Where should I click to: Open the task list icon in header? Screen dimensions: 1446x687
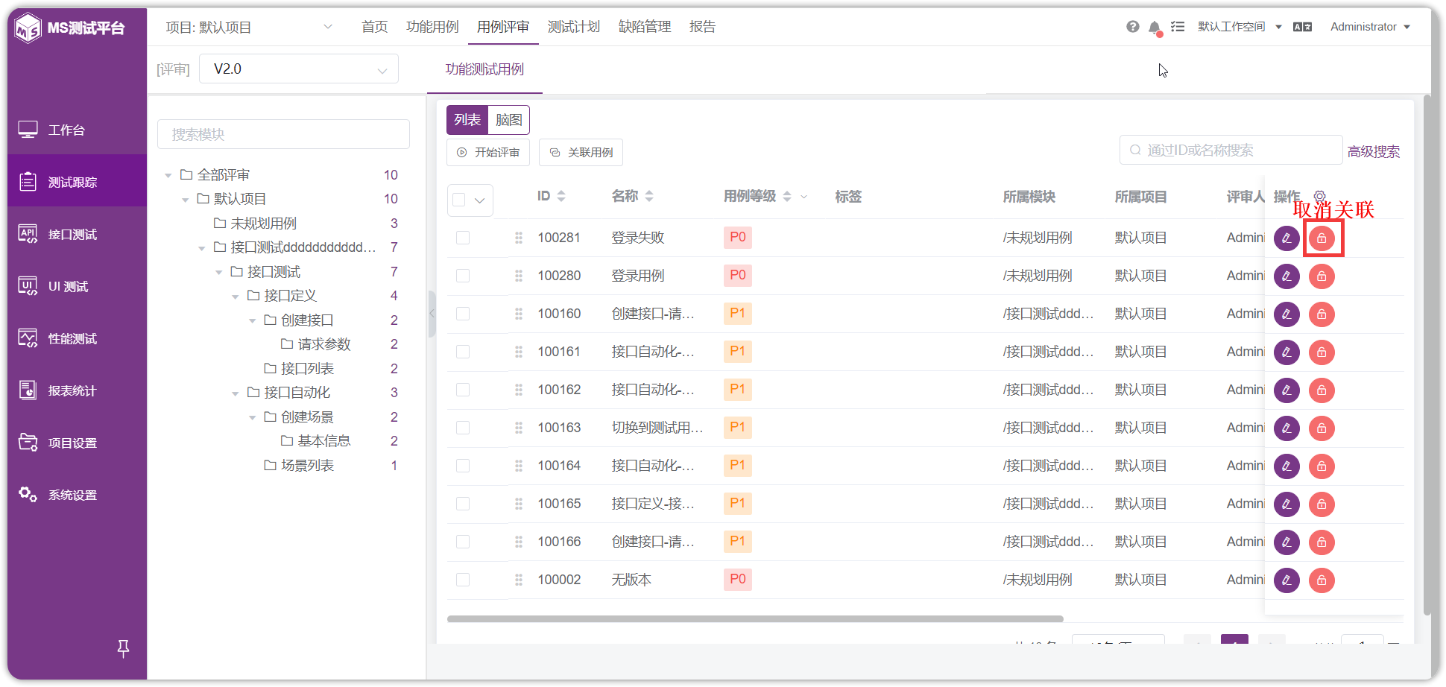tap(1178, 27)
